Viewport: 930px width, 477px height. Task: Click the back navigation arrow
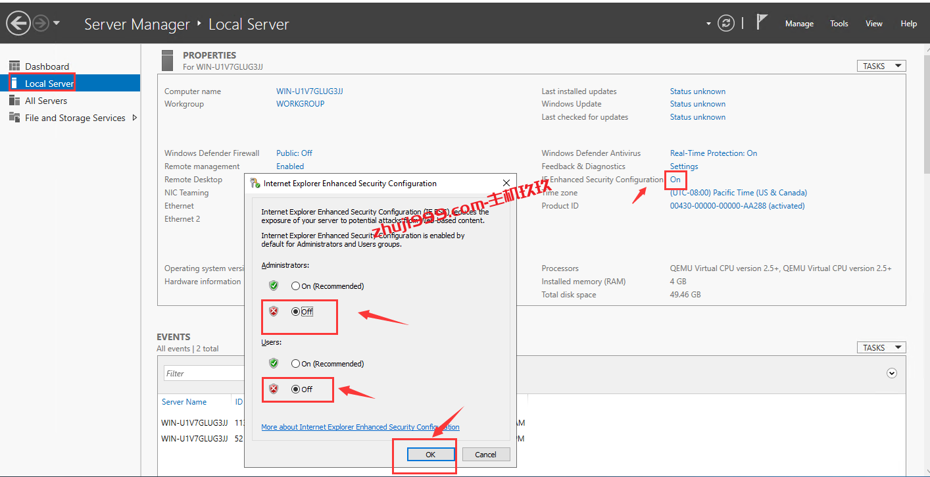[x=18, y=24]
